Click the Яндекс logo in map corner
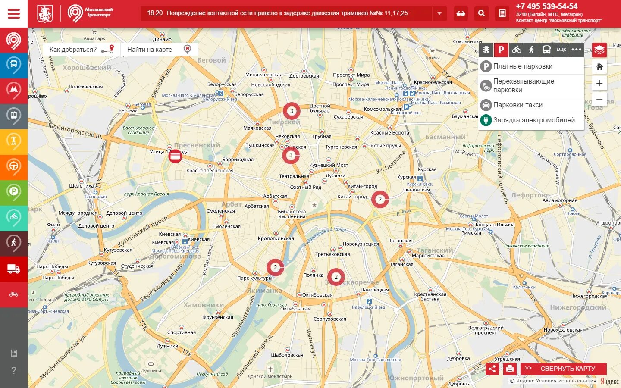 click(x=609, y=381)
